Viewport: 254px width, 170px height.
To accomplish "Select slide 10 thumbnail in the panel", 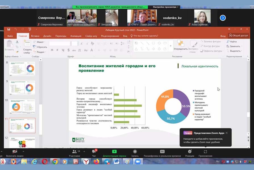I will [22, 107].
